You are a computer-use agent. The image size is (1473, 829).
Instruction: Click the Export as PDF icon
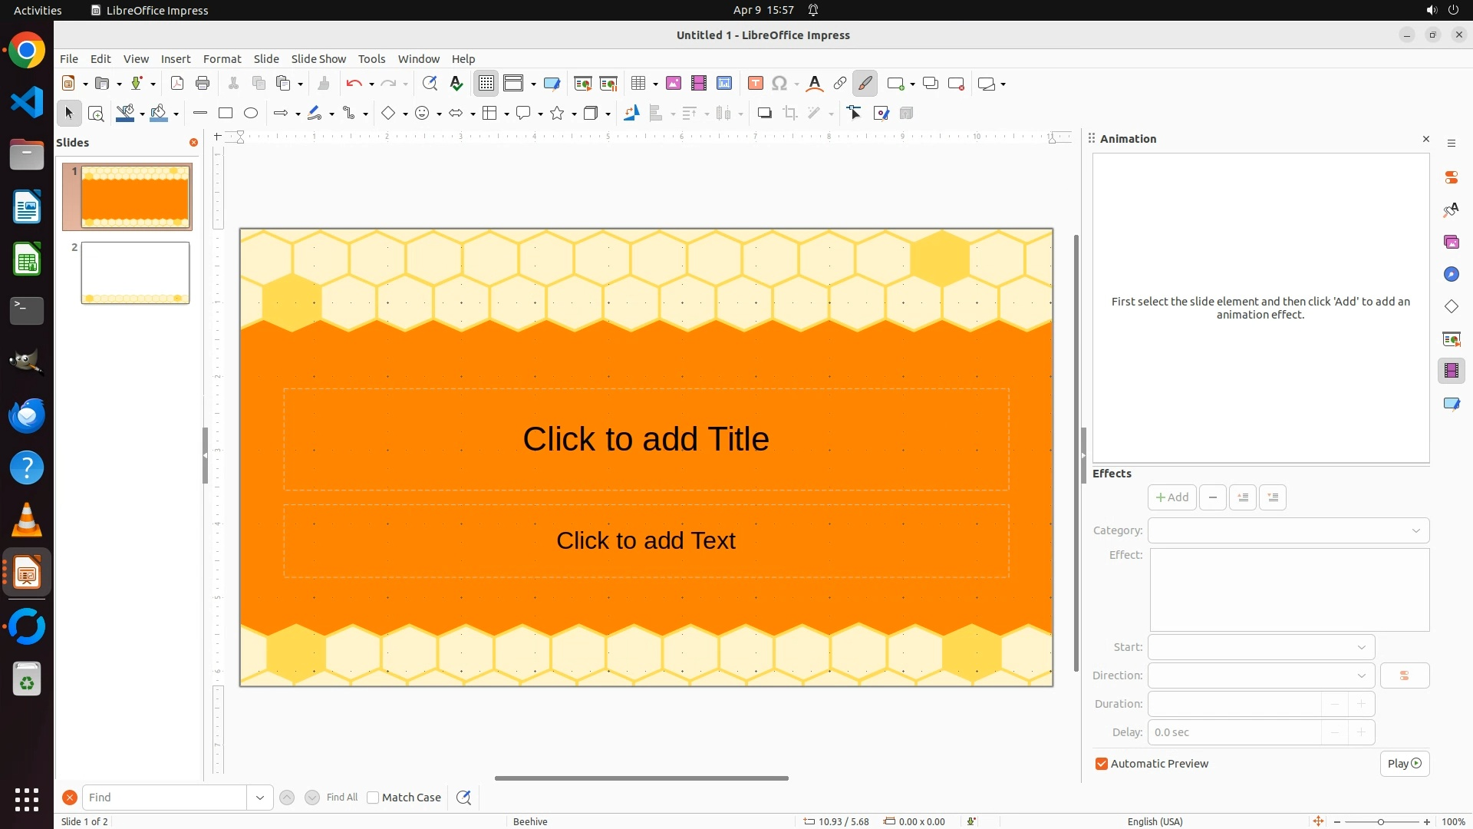[x=177, y=84]
